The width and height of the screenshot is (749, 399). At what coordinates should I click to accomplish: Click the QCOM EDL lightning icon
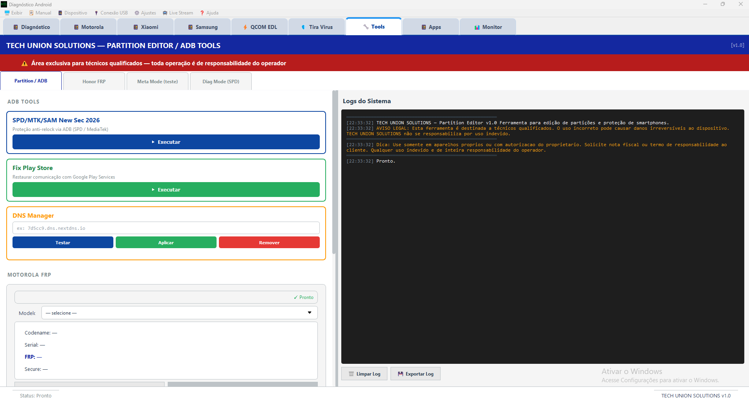245,27
